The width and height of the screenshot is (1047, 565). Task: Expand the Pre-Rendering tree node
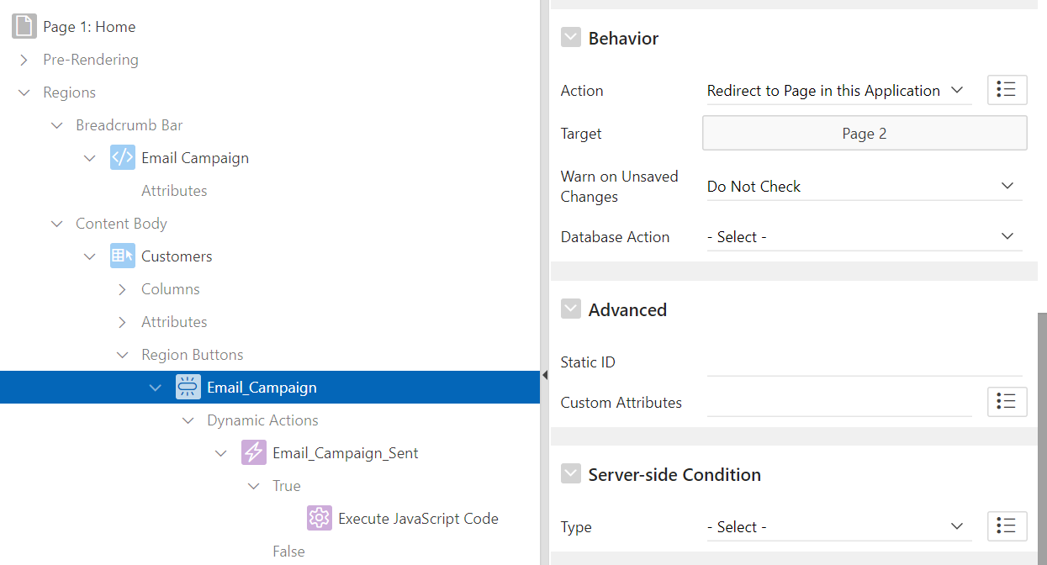(24, 60)
